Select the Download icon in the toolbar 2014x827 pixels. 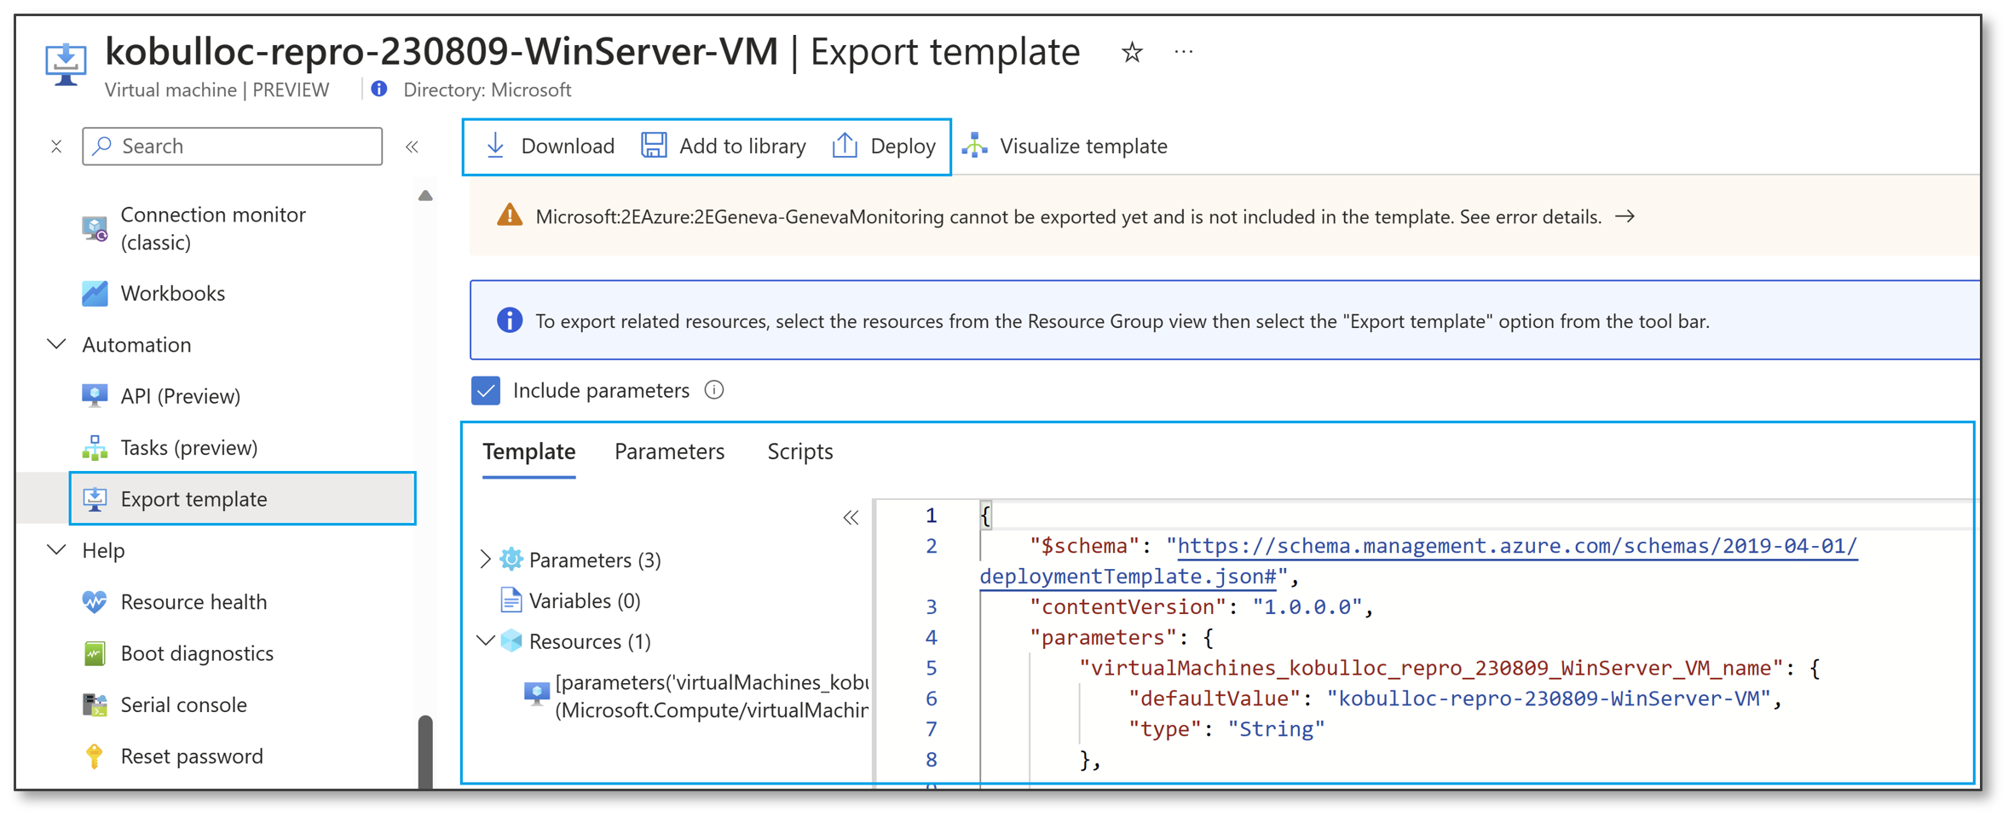click(x=495, y=146)
